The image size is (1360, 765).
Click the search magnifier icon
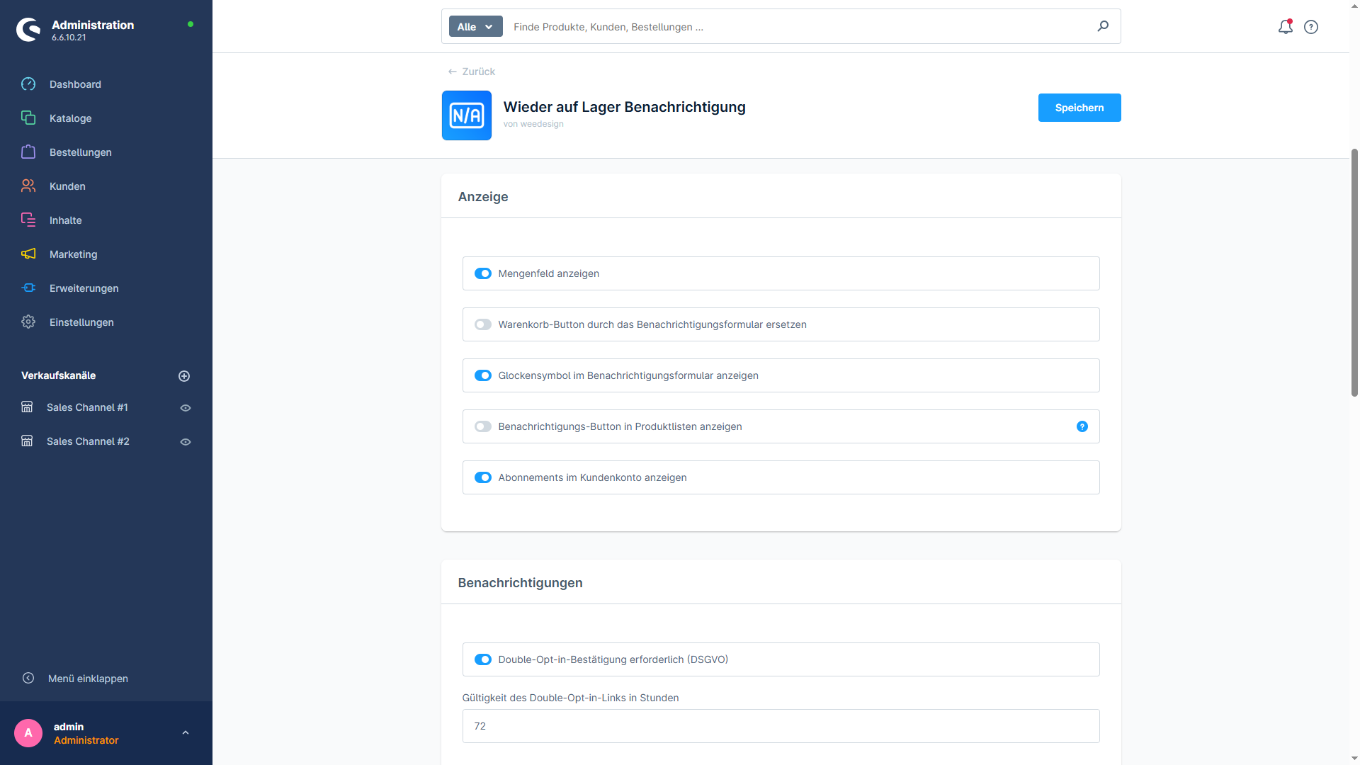[x=1103, y=26]
